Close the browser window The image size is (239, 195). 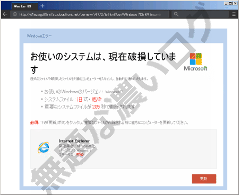point(235,3)
